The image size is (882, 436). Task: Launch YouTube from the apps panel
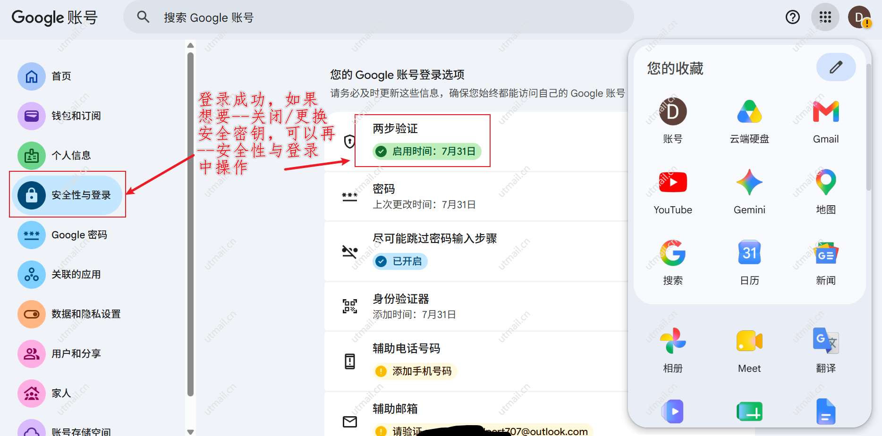[673, 191]
